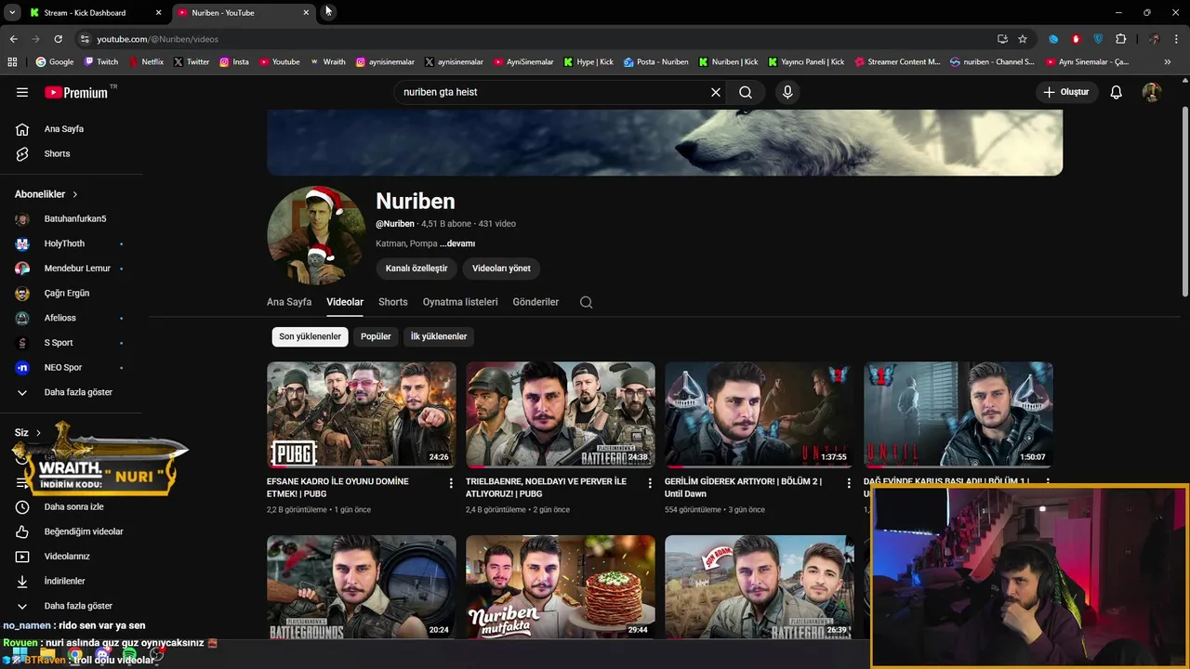Open more options for EFSANE KADRO video
Viewport: 1190px width, 669px height.
pos(451,483)
